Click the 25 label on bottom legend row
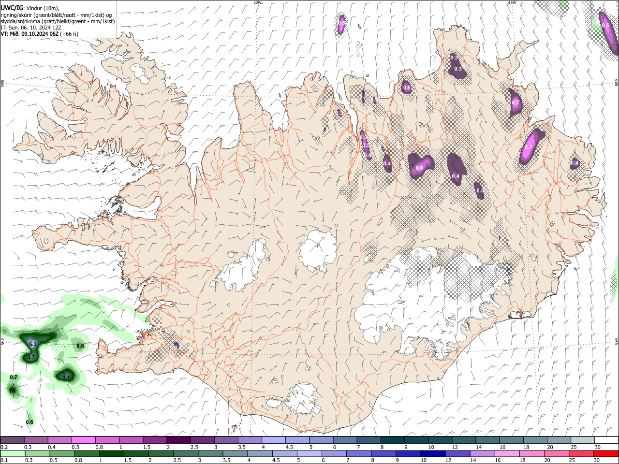This screenshot has width=619, height=464. [x=573, y=460]
